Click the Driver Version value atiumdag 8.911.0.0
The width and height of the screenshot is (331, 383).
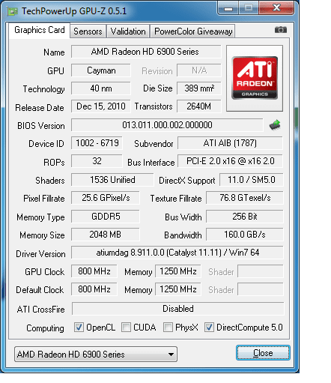pos(177,253)
